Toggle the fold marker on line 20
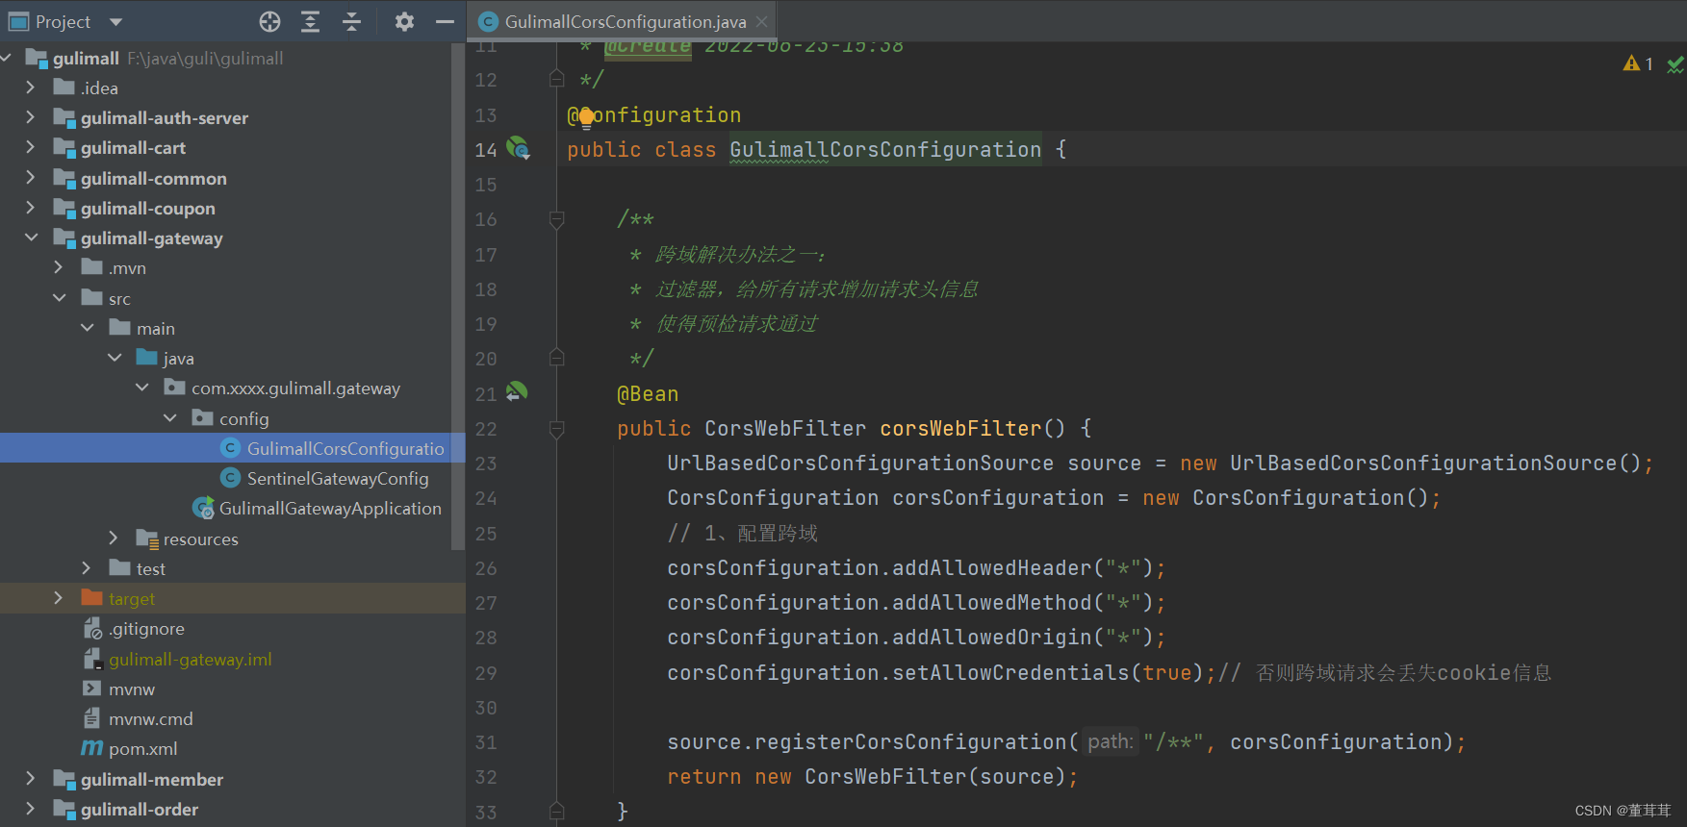The width and height of the screenshot is (1687, 827). coord(556,358)
